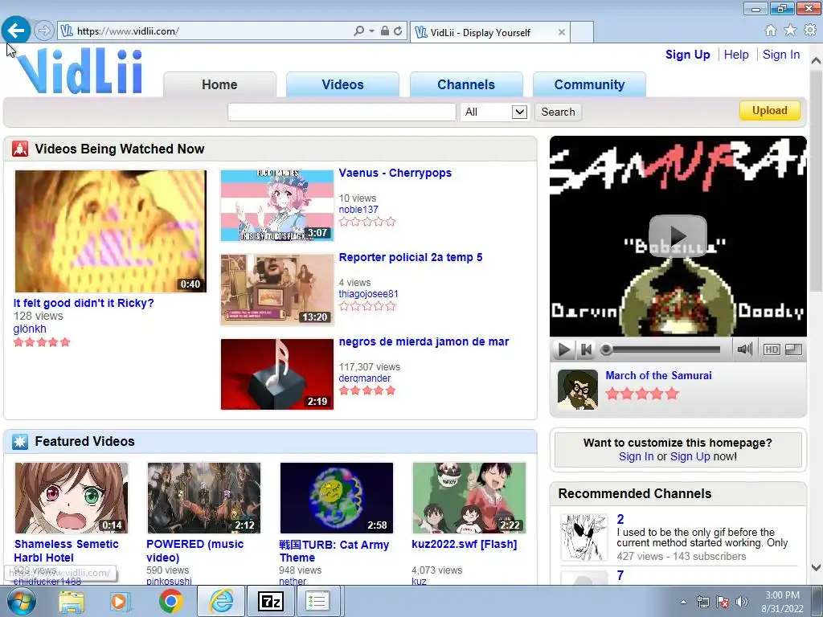
Task: Click the security padlock icon in address bar
Action: [x=385, y=31]
